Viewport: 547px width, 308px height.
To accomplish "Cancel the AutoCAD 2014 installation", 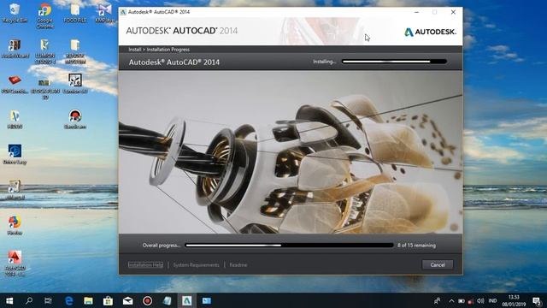I will 438,264.
